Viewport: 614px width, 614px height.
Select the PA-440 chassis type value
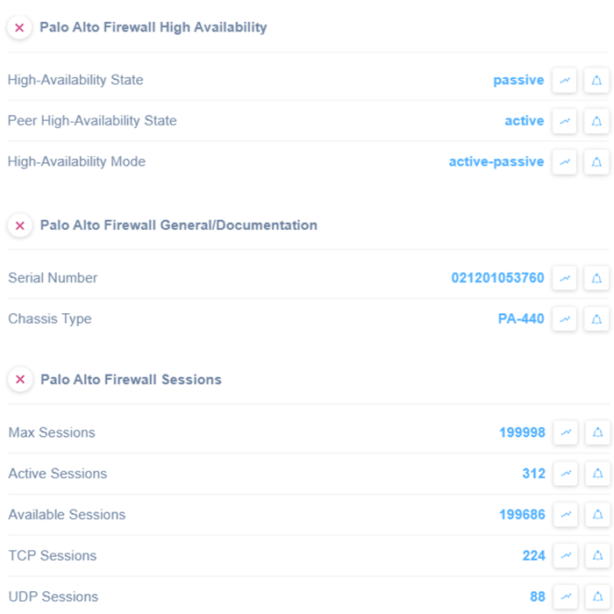521,319
